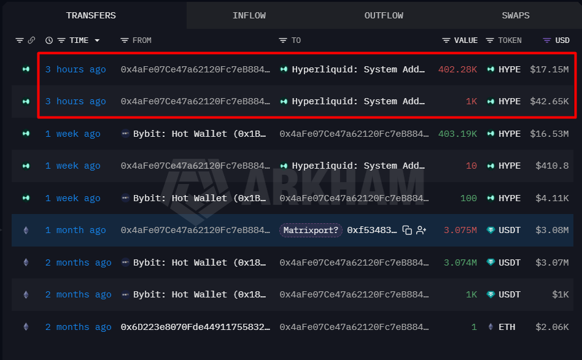Open the 0xf53483… address link
Image resolution: width=582 pixels, height=360 pixels.
372,230
